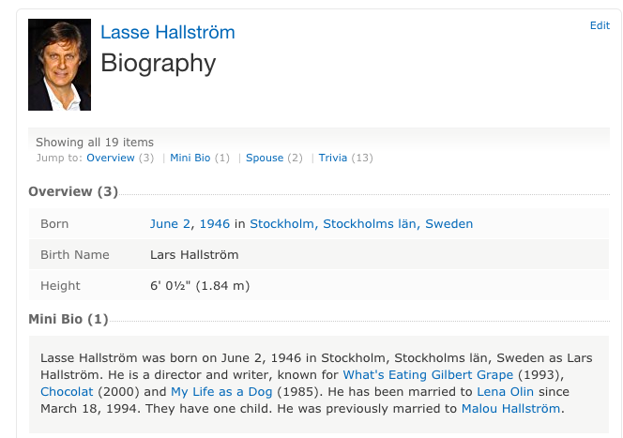This screenshot has height=438, width=623.
Task: Click the Birth Name value Lars Hallström
Action: pyautogui.click(x=194, y=254)
